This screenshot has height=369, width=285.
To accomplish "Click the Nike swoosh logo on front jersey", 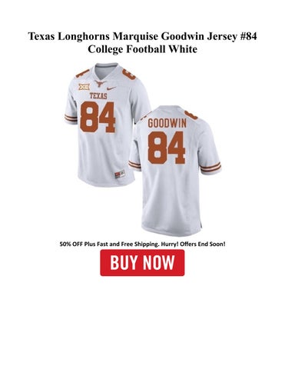I will 111,88.
